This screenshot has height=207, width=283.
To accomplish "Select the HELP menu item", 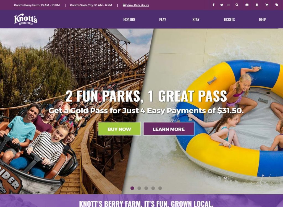I will [x=263, y=20].
